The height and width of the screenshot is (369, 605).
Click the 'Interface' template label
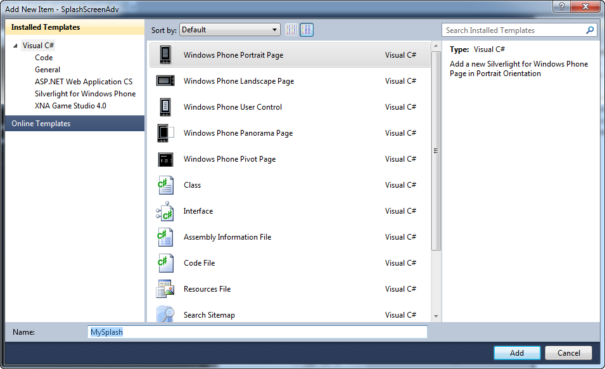(198, 210)
